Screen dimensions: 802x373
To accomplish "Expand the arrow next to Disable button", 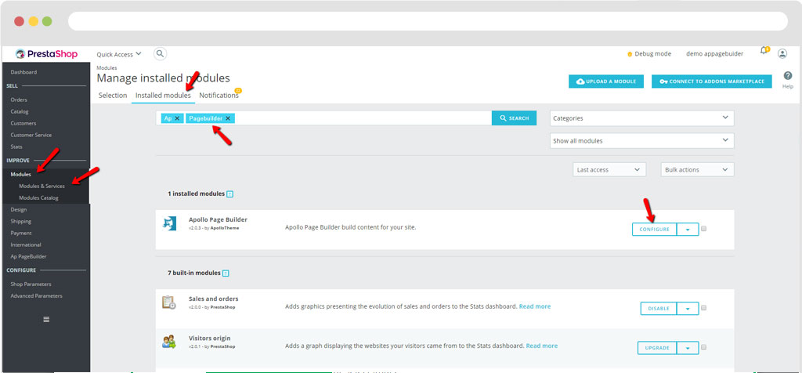I will (x=688, y=309).
